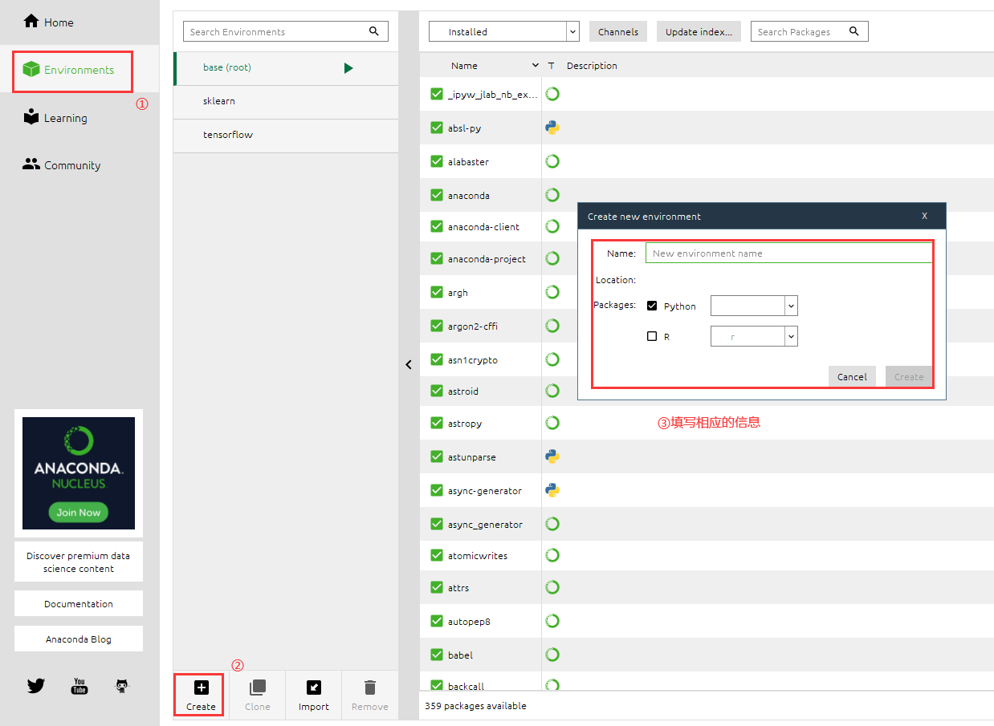Focus the Search Environments field
The width and height of the screenshot is (994, 726).
(x=285, y=31)
